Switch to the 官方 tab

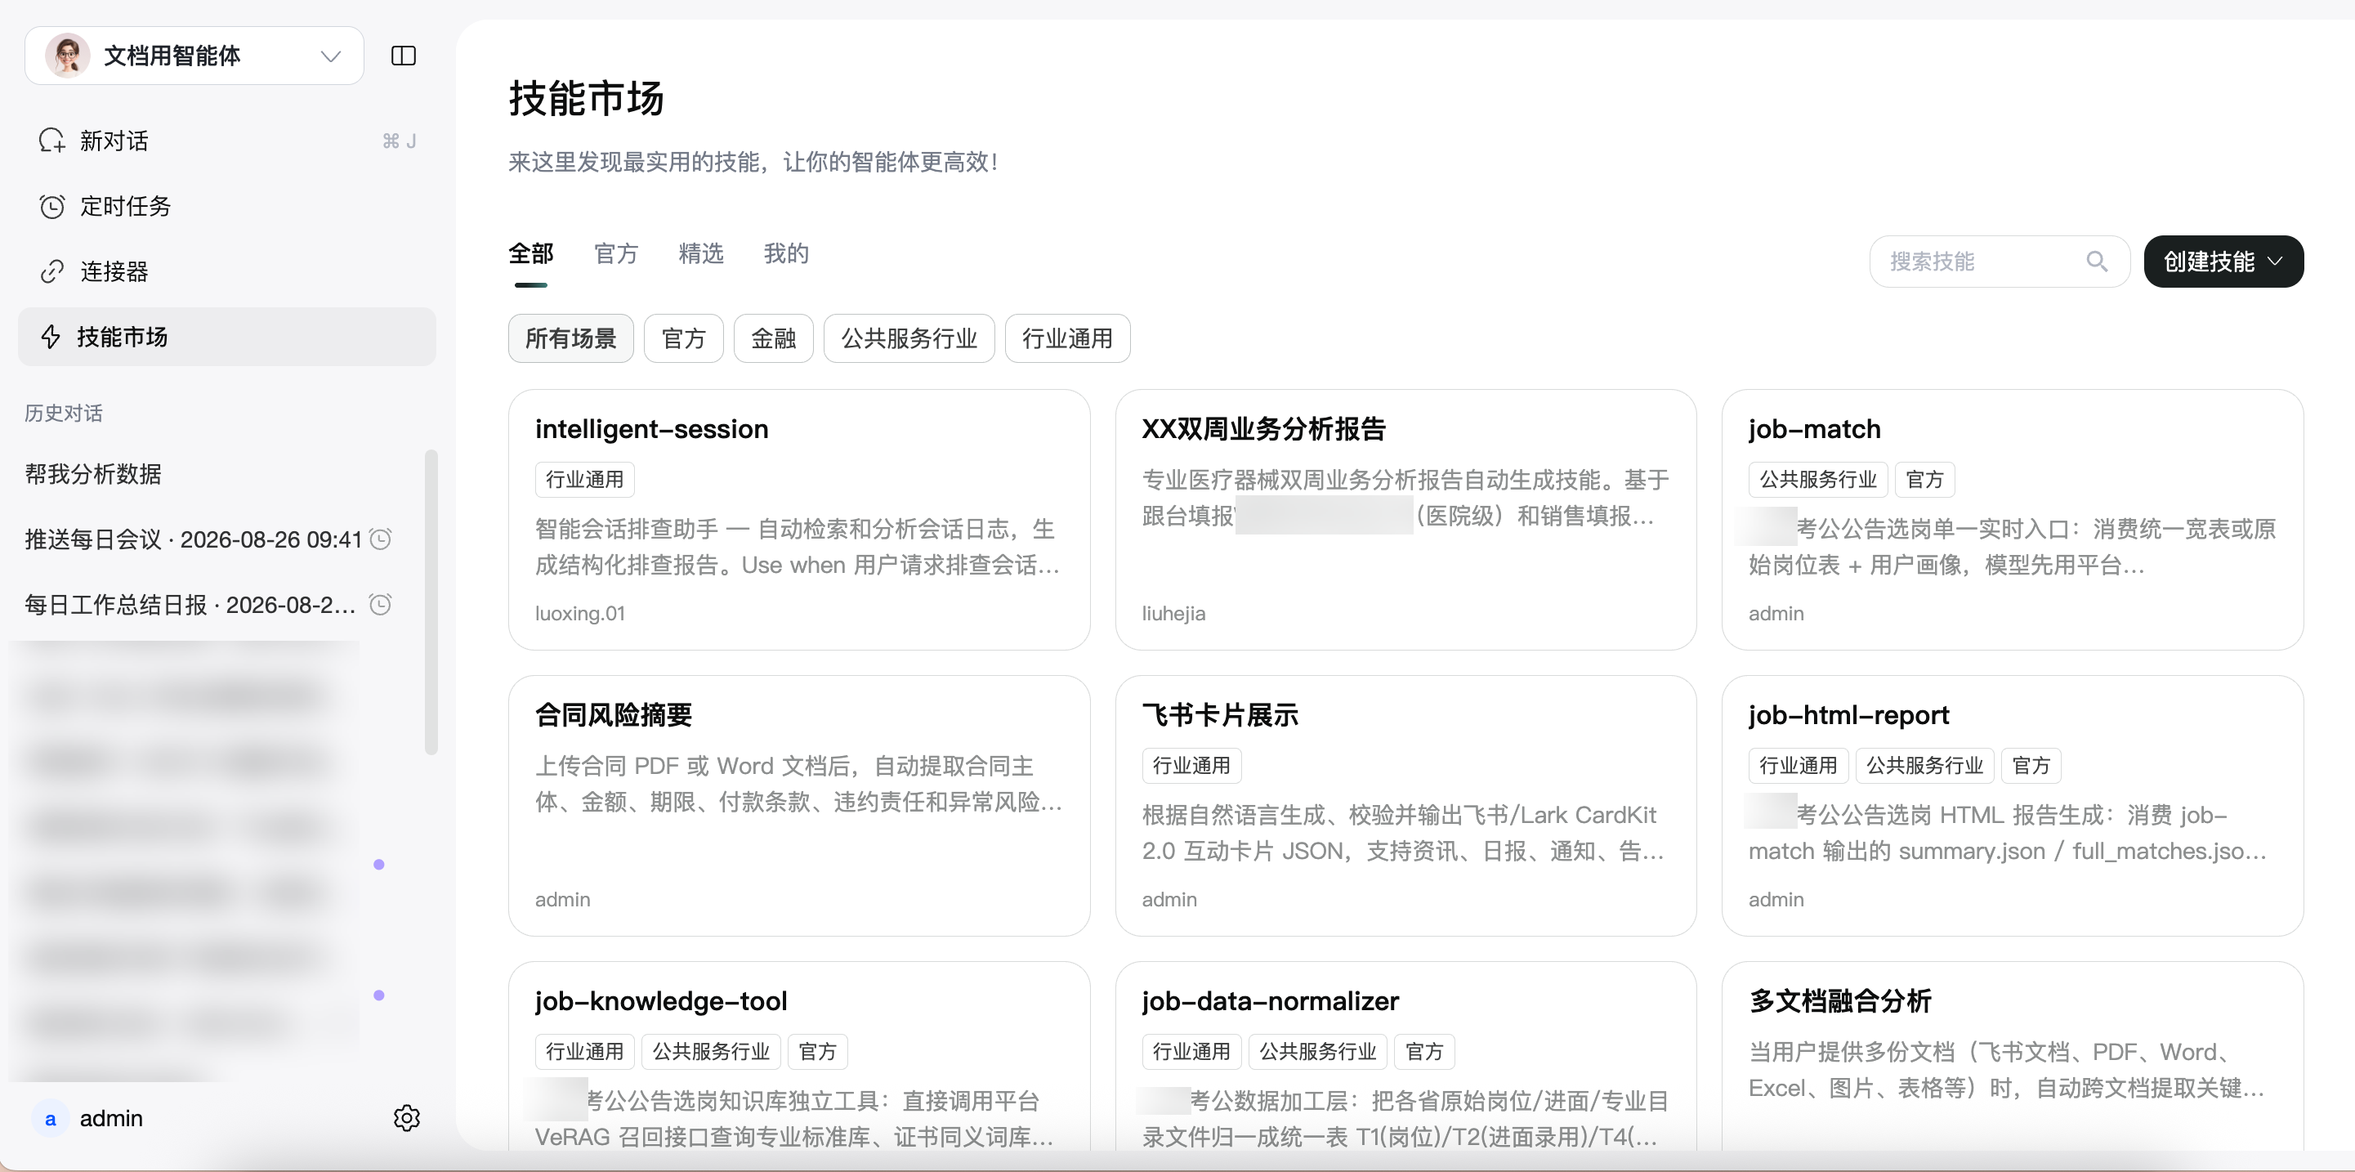point(616,253)
